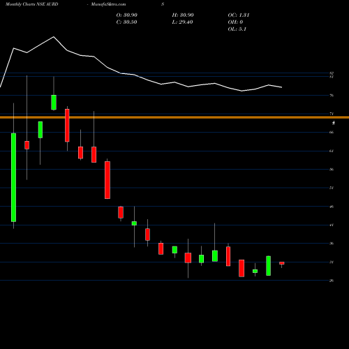Viewport: 349px width, 349px height.
Task: Select the close value 'C: 30.50'
Action: (126, 22)
